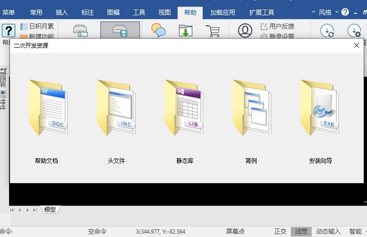Viewport: 367px width, 237px height.
Task: Open the 静态库 LIB folder
Action: point(184,107)
